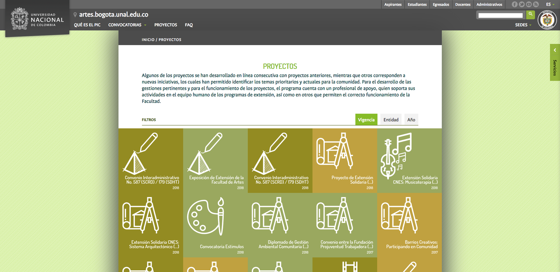This screenshot has width=560, height=272.
Task: Open the ES language selector
Action: point(550,5)
